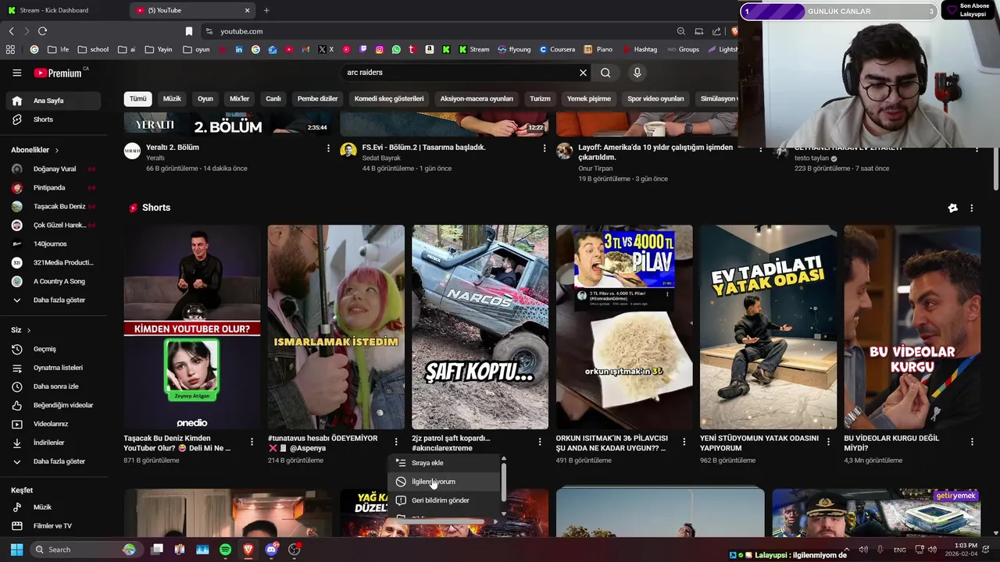Go to Ana Sayfa in the sidebar
Screen dimensions: 1000x562
pyautogui.click(x=53, y=101)
